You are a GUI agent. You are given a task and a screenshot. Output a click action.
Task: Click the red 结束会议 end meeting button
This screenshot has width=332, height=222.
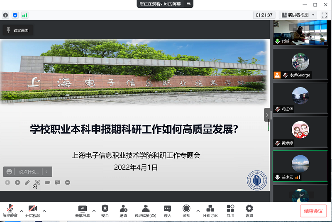pyautogui.click(x=313, y=211)
